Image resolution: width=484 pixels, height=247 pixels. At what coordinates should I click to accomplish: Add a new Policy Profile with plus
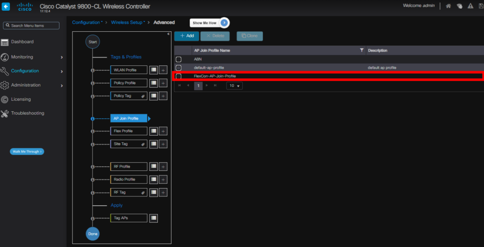pos(163,83)
